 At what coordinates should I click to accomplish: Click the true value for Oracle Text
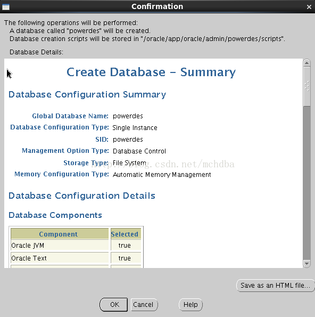coord(126,258)
